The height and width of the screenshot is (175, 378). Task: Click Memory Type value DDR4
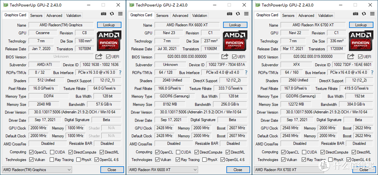[48, 96]
